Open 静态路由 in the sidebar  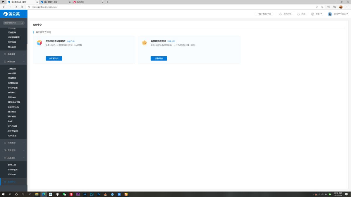tap(12, 112)
